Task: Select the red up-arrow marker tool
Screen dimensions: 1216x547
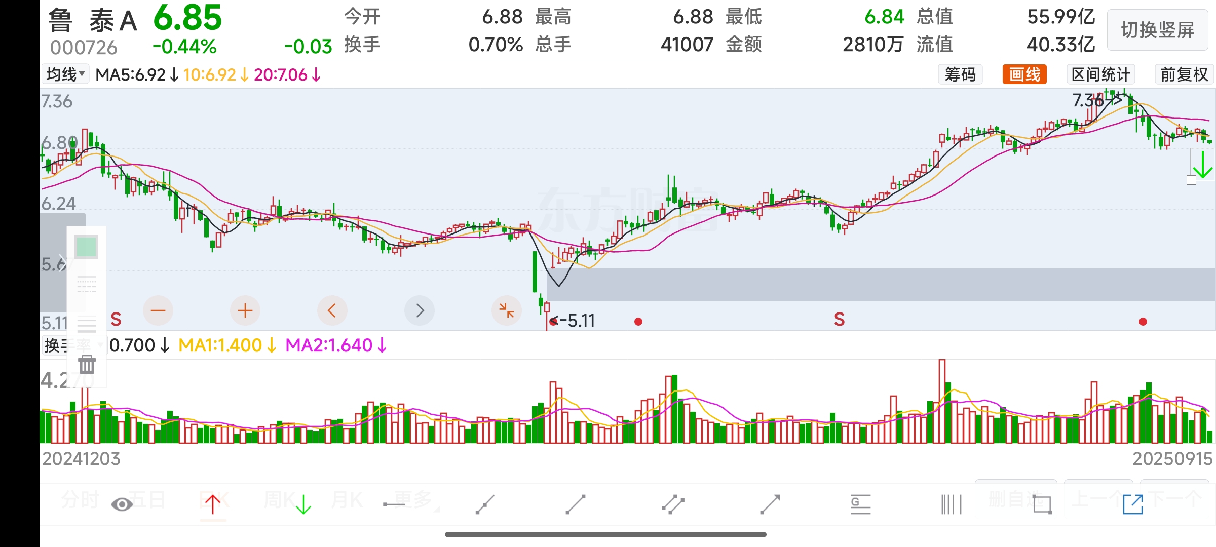Action: [213, 504]
